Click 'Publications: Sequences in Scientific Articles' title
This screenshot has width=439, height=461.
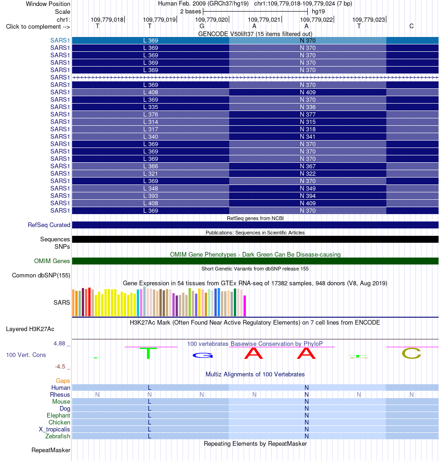point(255,233)
